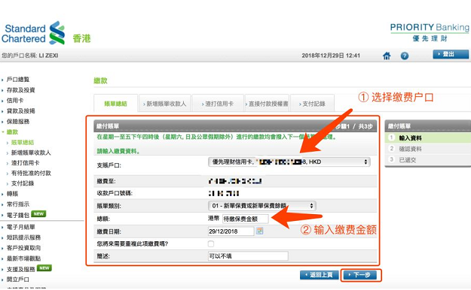Click the PRIORITY Banking logo
Screen dimensions: 471x290
430,32
